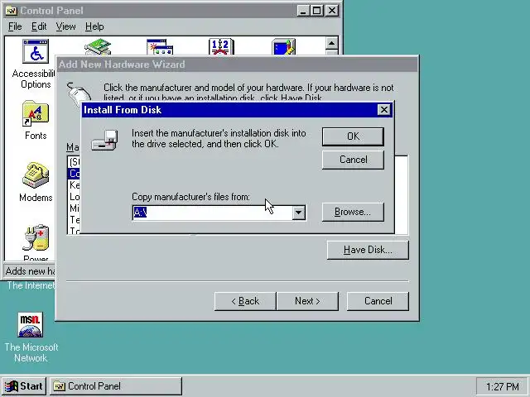The image size is (530, 397).
Task: Close the Install From Disk dialog
Action: (384, 110)
